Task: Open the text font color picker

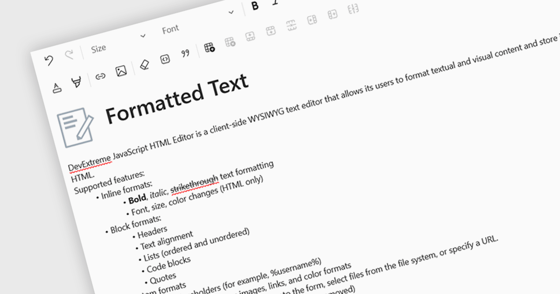Action: pos(57,87)
